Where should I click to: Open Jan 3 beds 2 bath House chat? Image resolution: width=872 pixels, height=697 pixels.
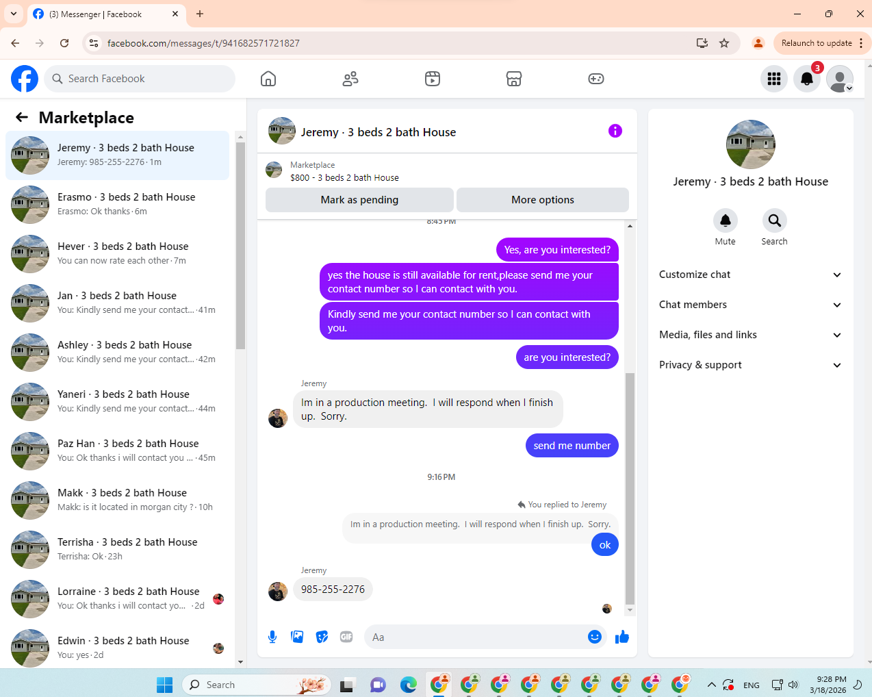118,303
